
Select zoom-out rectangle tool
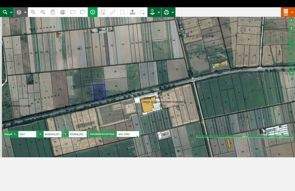[83, 12]
